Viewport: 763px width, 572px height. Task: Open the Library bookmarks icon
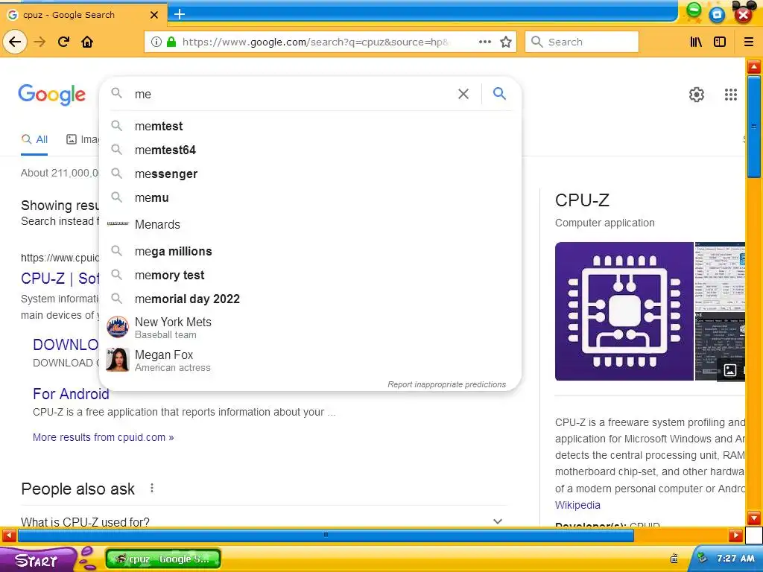tap(696, 42)
